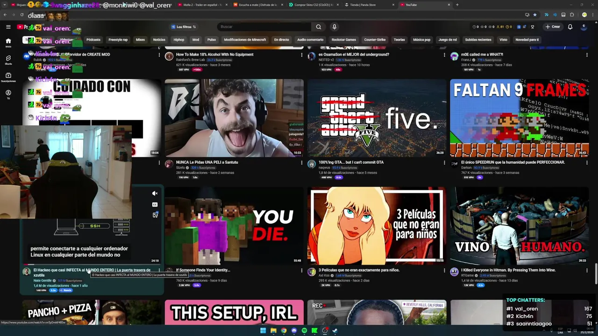Screen dimensions: 598x336
Task: Open Rainford's Brew Lab channel avatar
Action: click(169, 56)
